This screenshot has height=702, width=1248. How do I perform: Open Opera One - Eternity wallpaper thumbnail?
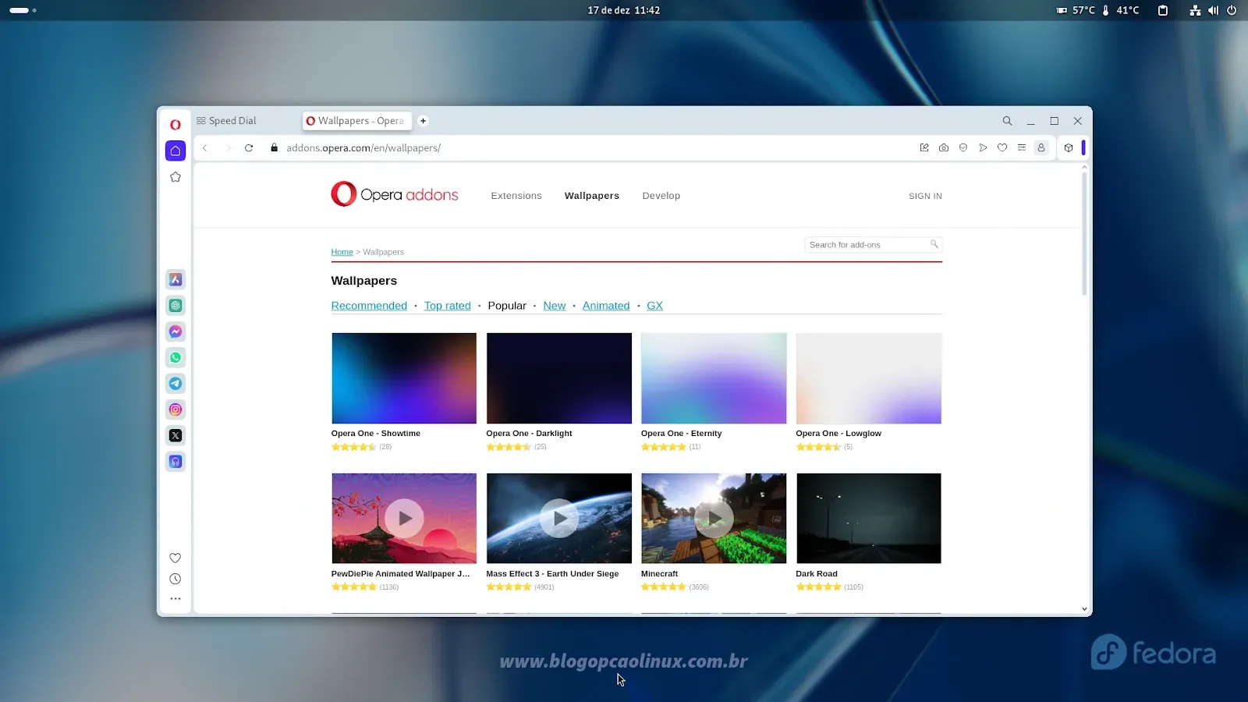click(x=714, y=378)
